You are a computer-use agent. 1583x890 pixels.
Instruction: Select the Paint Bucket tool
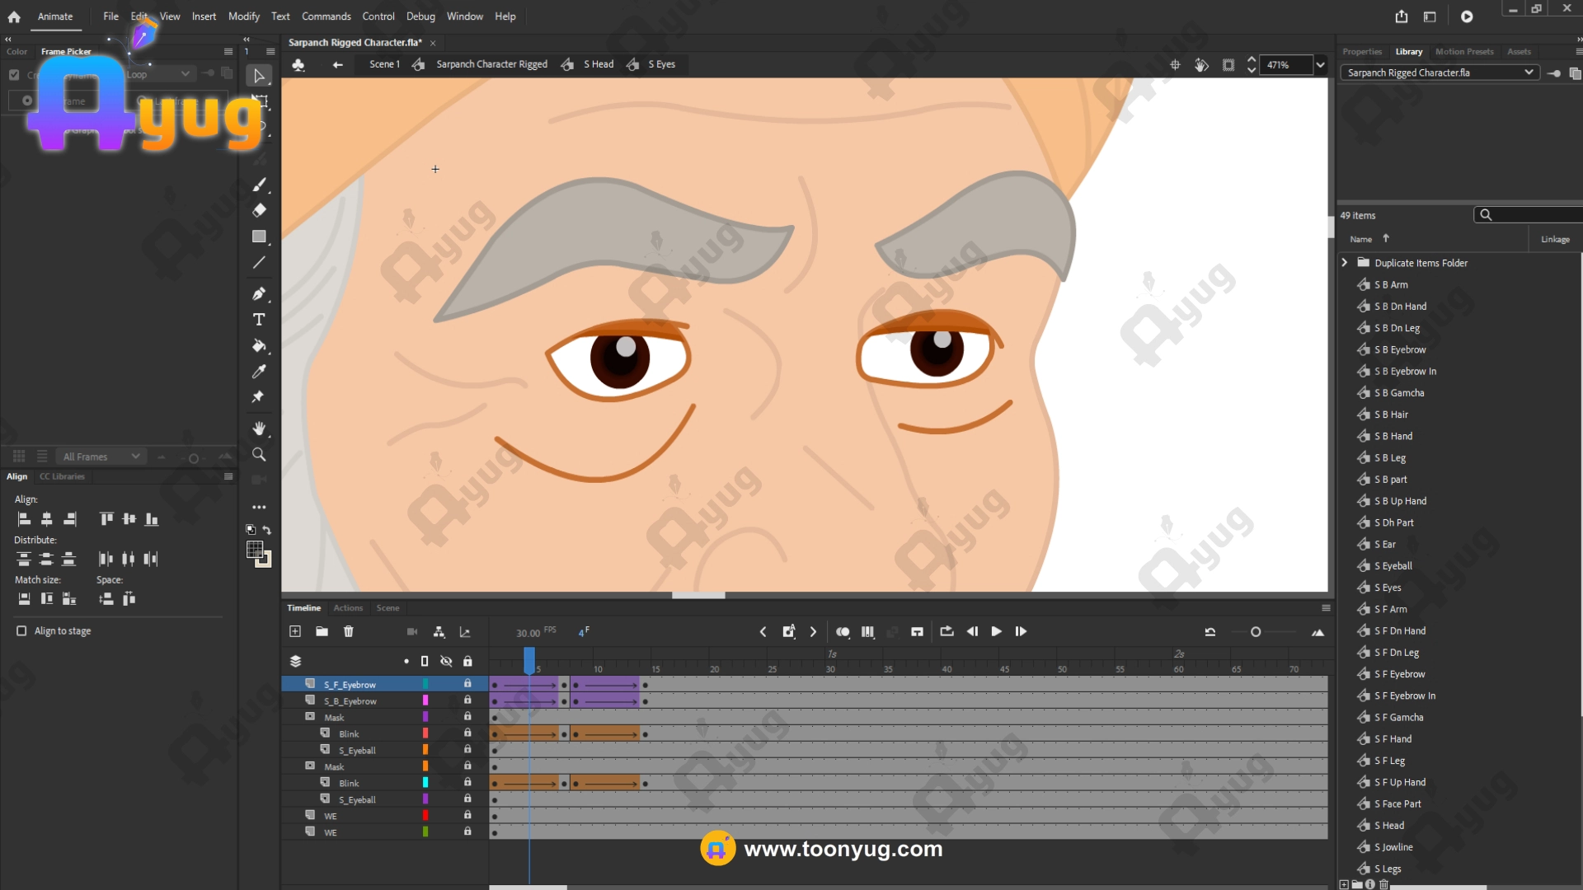pyautogui.click(x=259, y=345)
